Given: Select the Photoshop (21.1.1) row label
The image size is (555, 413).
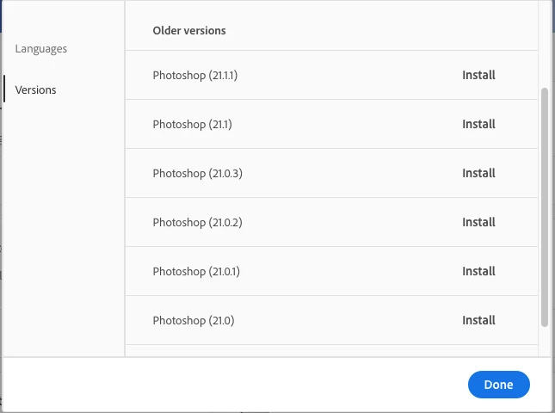Looking at the screenshot, I should point(195,75).
